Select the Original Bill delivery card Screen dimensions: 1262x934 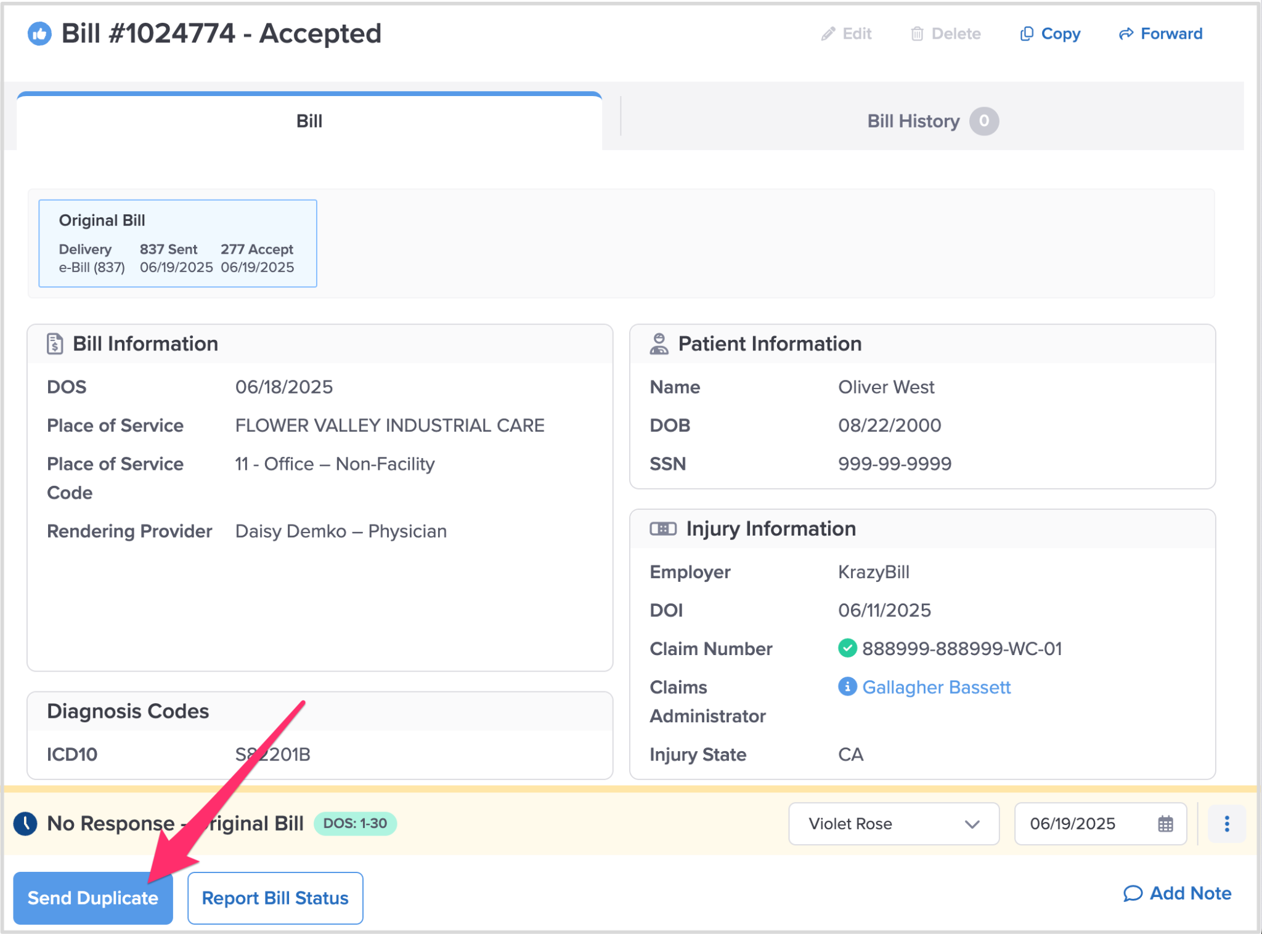[x=177, y=243]
